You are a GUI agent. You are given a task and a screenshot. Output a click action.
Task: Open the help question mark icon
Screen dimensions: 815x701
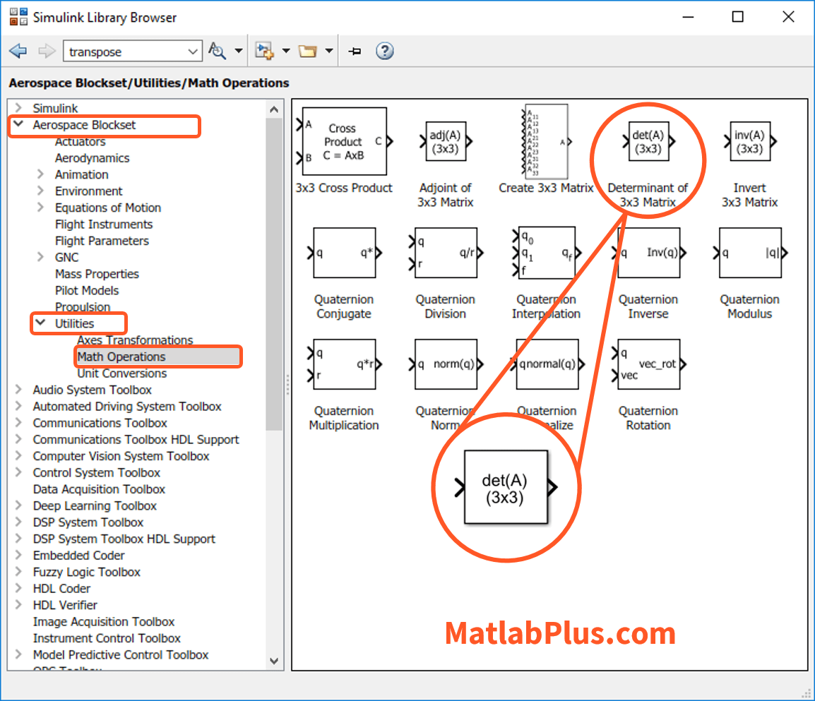click(384, 52)
